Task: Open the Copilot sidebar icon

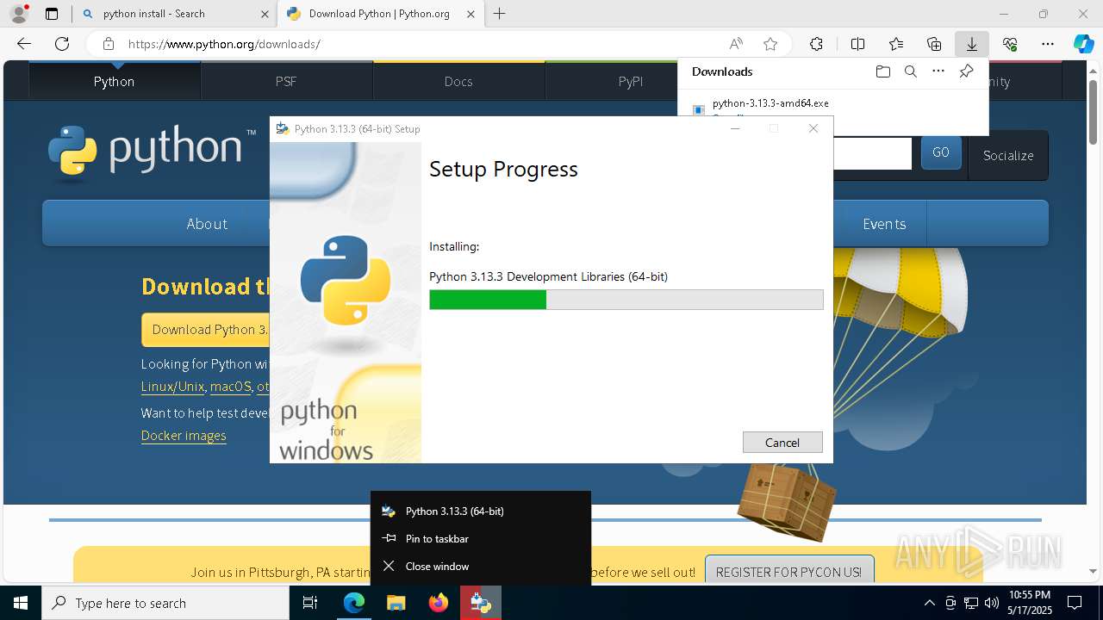Action: tap(1083, 44)
